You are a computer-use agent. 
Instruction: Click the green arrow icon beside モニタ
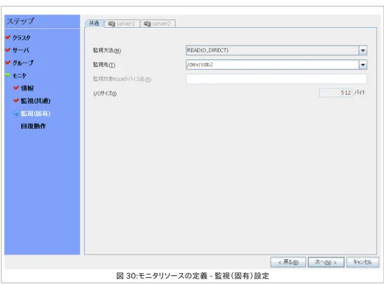coord(8,75)
